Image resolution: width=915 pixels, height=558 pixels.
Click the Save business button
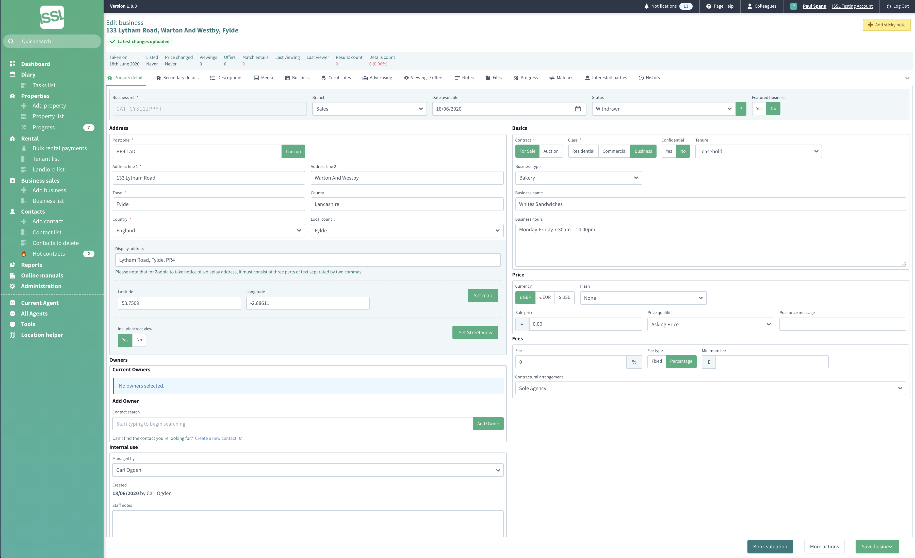[x=877, y=547]
